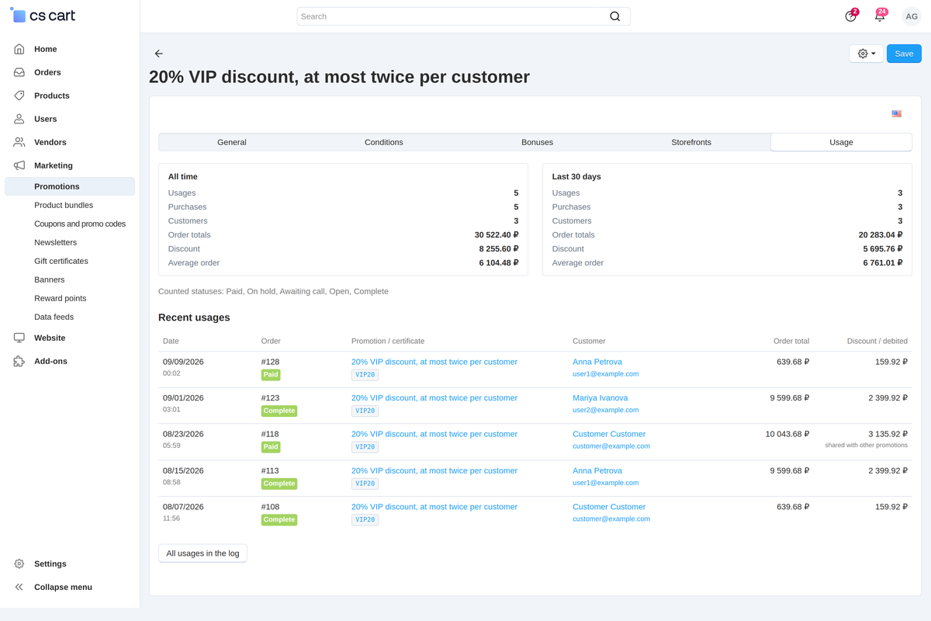Screen dimensions: 931x621
Task: Click the Home icon in sidebar
Action: point(19,49)
